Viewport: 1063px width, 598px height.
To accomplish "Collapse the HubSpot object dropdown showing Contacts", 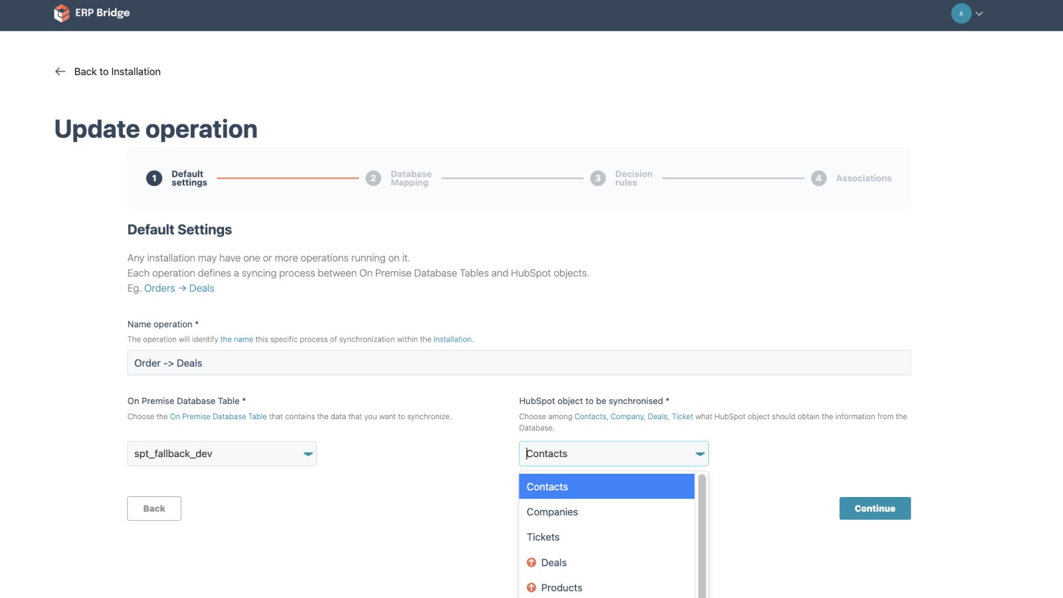I will (x=700, y=454).
